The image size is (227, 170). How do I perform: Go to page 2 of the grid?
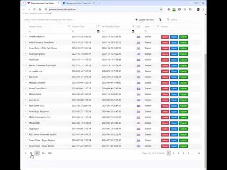(174, 153)
